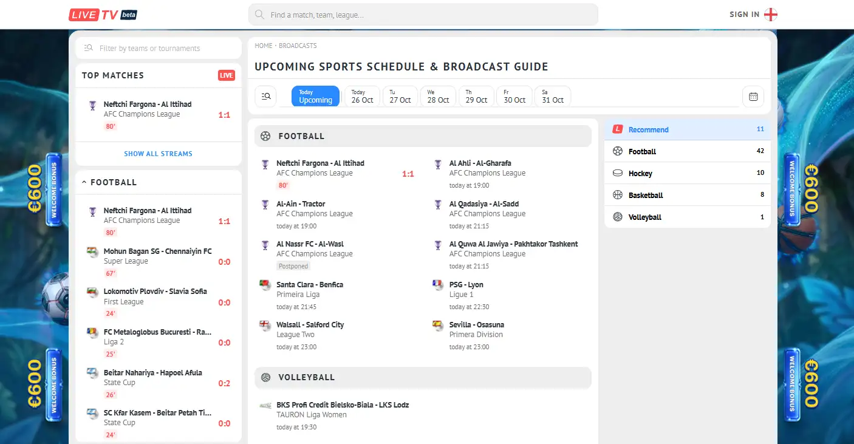Open the calendar date picker icon
Image resolution: width=854 pixels, height=444 pixels.
pos(753,97)
